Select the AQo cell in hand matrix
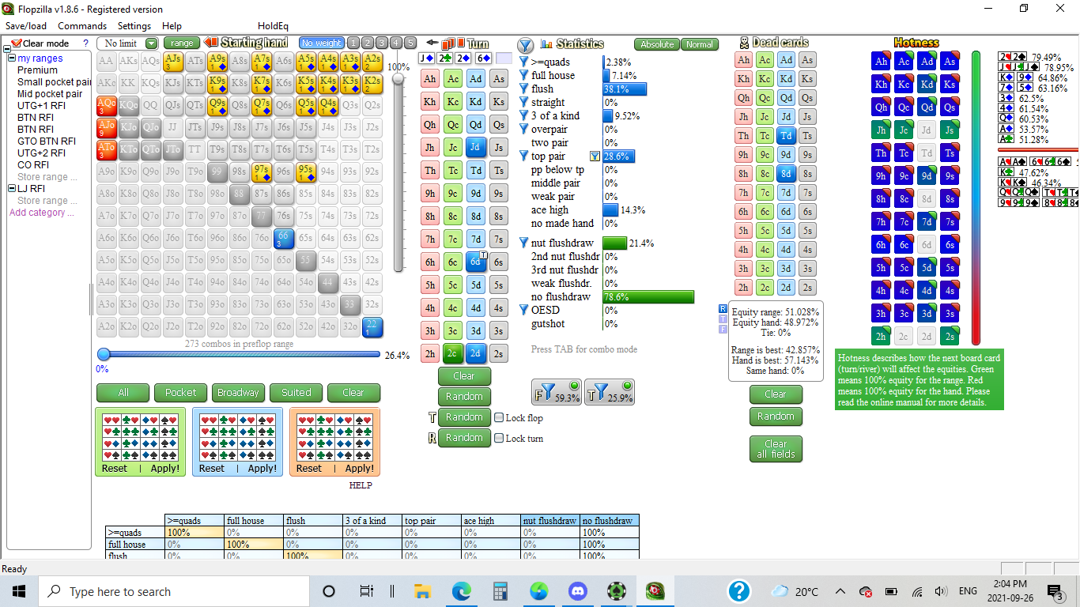The width and height of the screenshot is (1080, 607). coord(107,106)
